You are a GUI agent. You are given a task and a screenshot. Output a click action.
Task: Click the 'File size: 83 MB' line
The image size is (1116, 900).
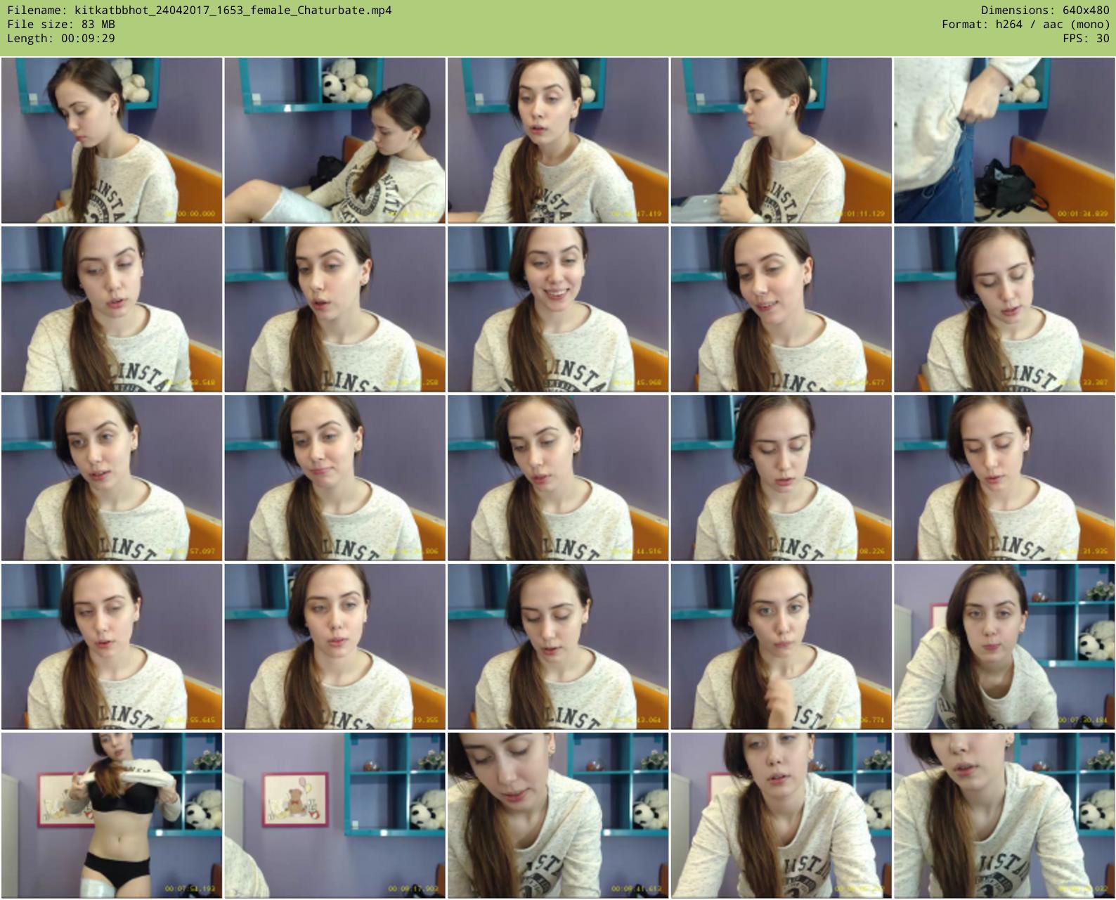61,24
